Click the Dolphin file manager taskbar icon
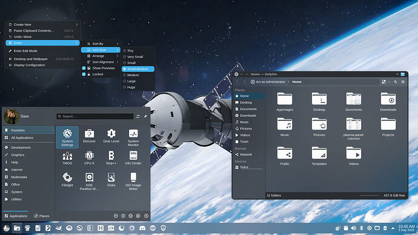 pyautogui.click(x=17, y=228)
